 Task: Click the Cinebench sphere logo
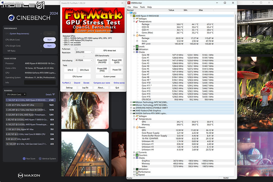pyautogui.click(x=11, y=18)
